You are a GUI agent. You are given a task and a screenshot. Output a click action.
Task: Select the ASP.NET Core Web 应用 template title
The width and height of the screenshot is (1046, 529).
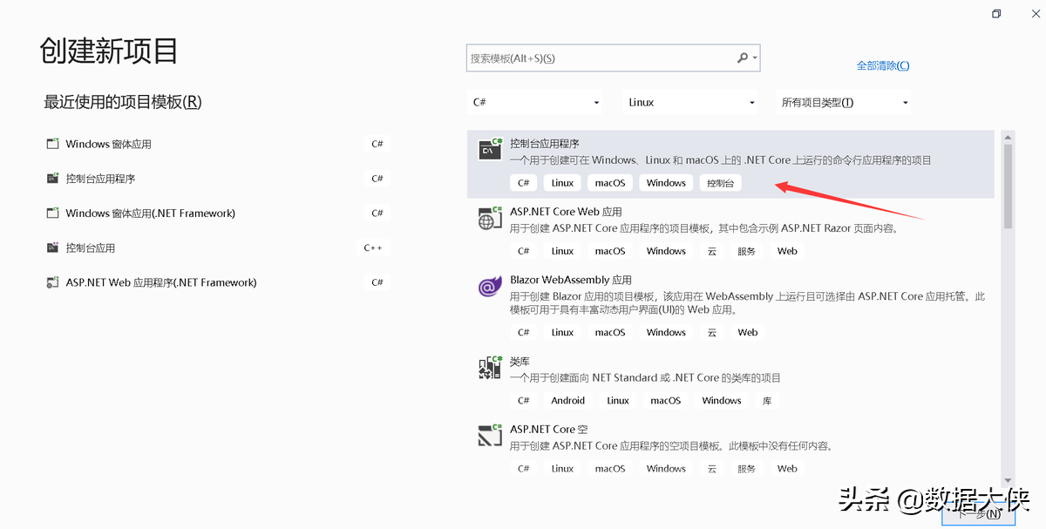(566, 211)
